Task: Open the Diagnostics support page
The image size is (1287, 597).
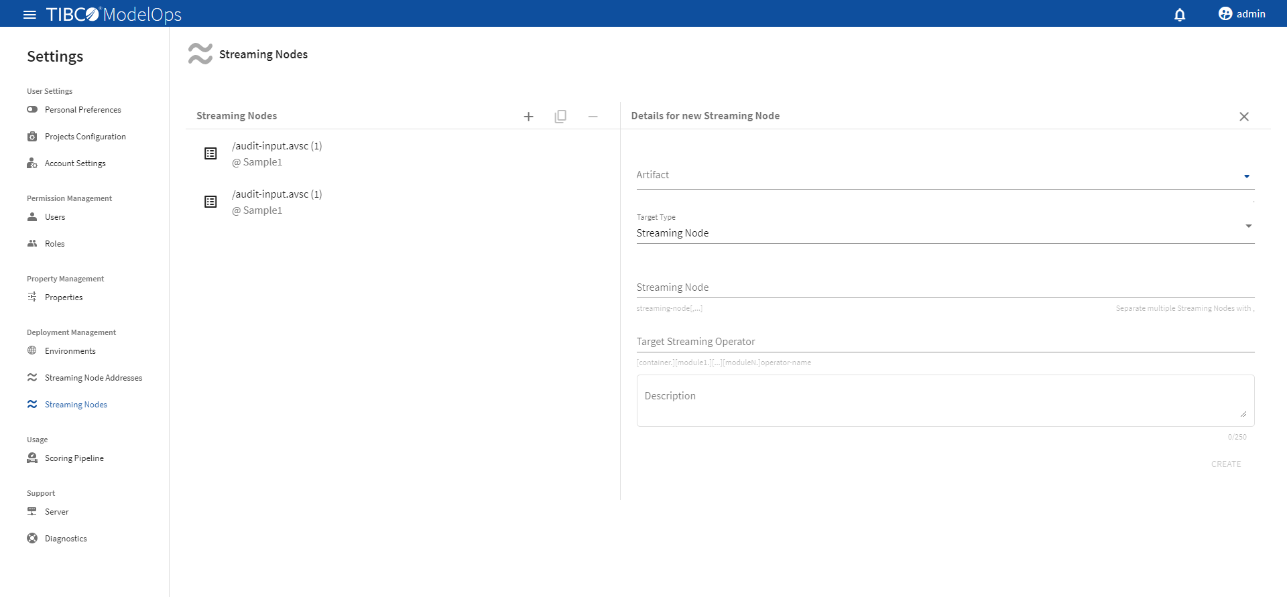Action: tap(66, 539)
